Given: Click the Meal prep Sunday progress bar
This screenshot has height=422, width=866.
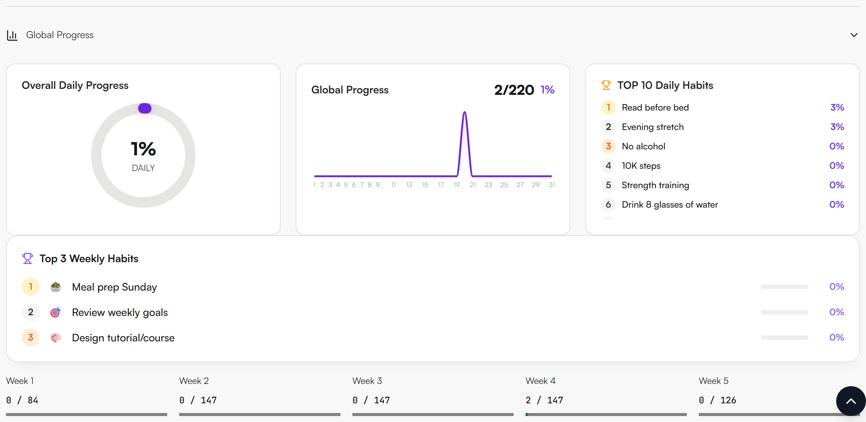Looking at the screenshot, I should click(x=785, y=287).
